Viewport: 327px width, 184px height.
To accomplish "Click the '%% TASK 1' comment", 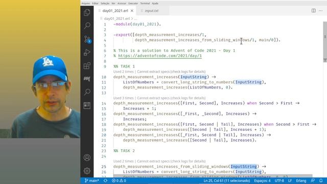I will (124, 66).
